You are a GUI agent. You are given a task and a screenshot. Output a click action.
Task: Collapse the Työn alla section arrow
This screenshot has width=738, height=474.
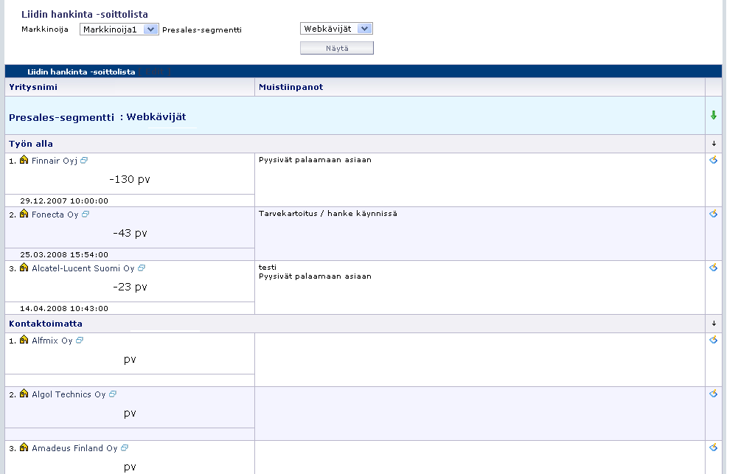point(714,144)
